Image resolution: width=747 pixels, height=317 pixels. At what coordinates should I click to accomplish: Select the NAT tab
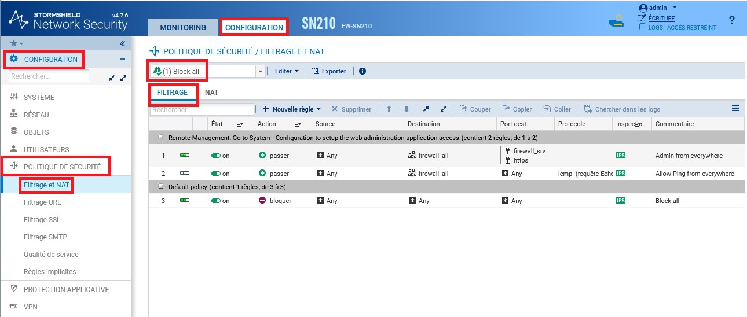click(x=212, y=93)
